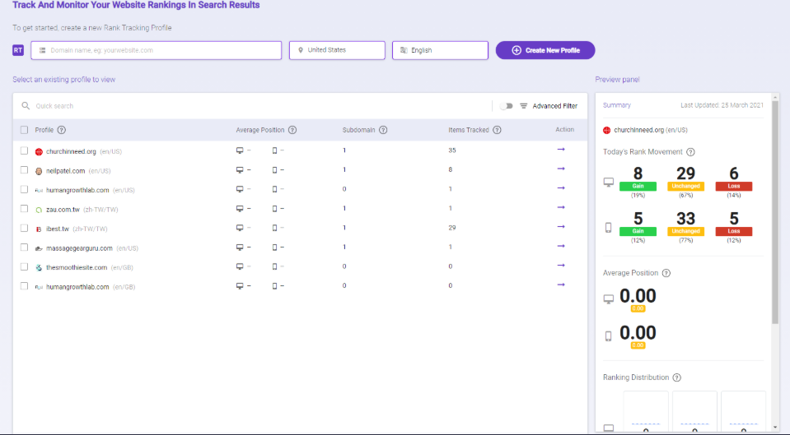Click the desktop green Gain badge under 8
The height and width of the screenshot is (435, 790).
point(638,186)
